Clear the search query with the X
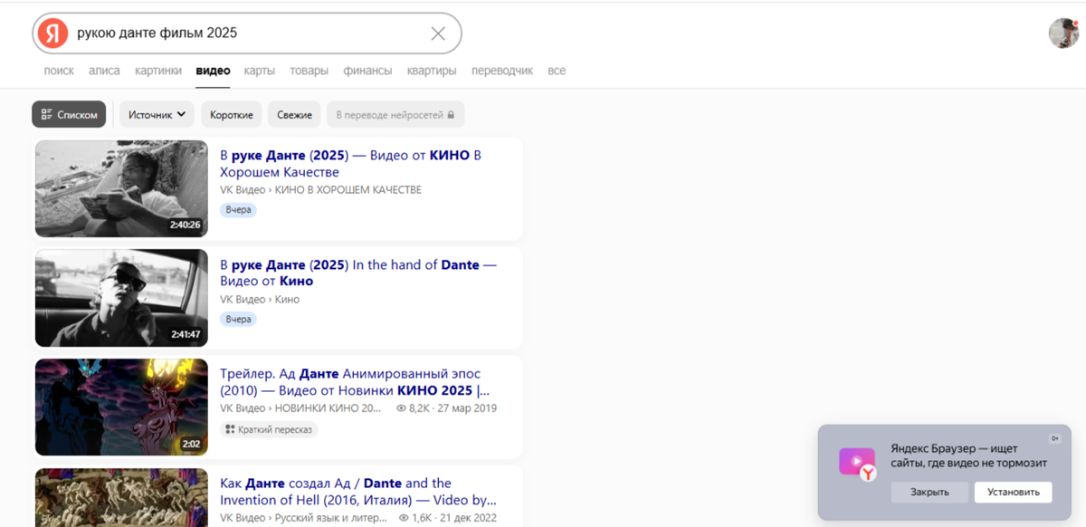This screenshot has height=527, width=1086. (x=438, y=34)
